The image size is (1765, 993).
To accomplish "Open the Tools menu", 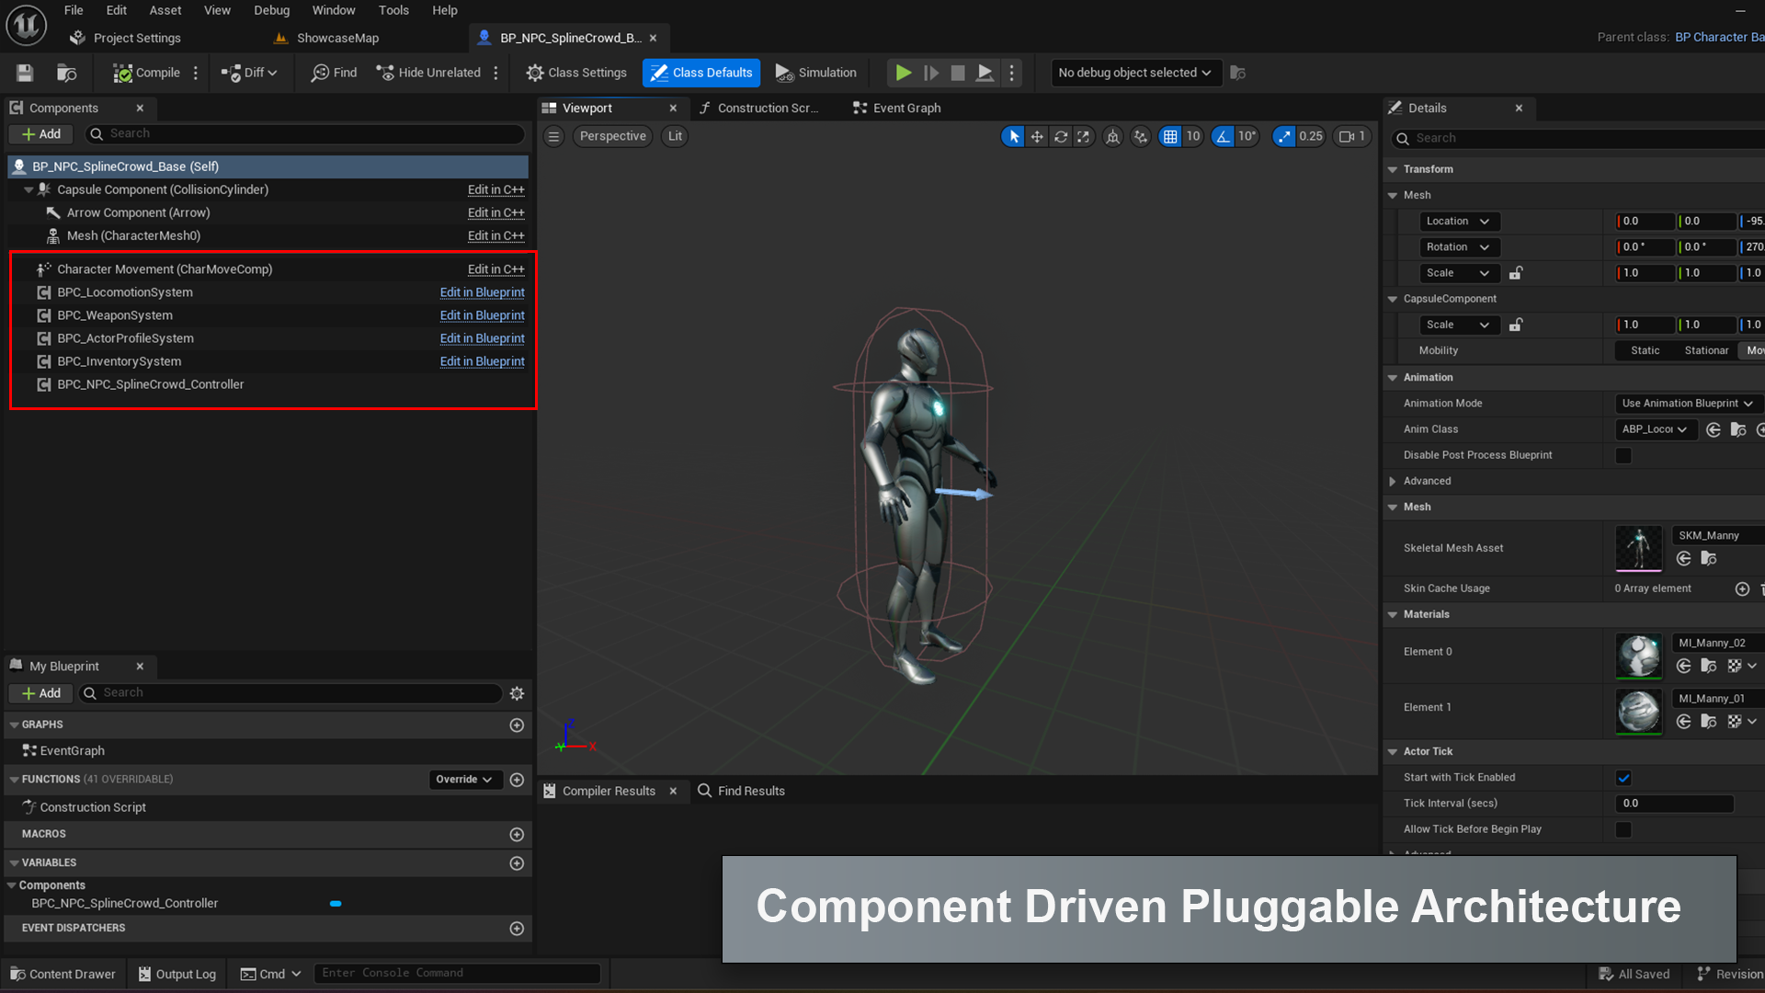I will (393, 10).
